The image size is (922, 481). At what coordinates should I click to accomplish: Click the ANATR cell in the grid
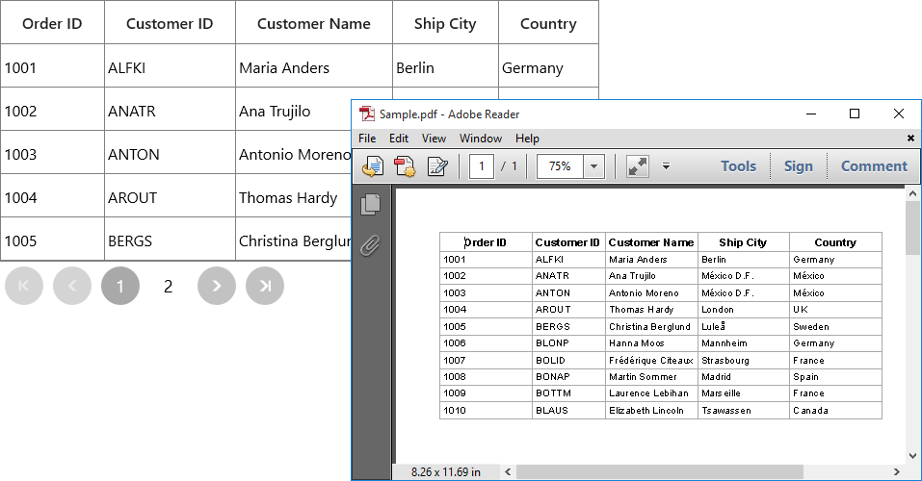point(170,110)
